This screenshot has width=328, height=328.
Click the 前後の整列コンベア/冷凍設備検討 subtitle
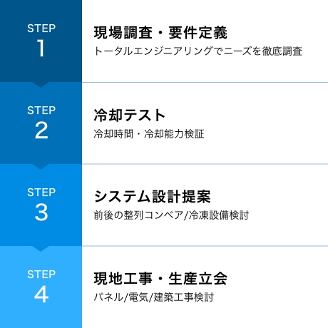[171, 215]
